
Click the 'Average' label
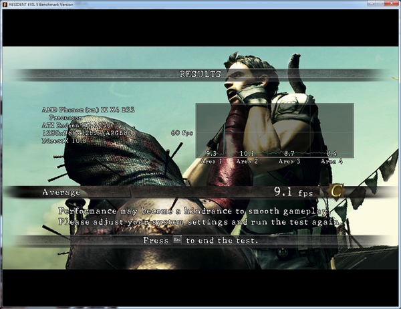point(61,192)
